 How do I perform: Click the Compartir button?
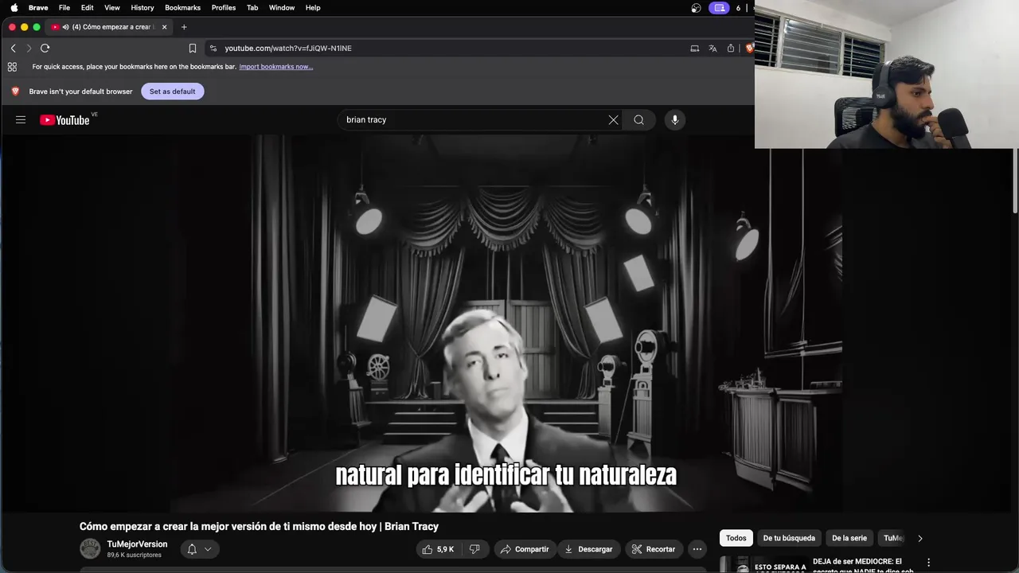[525, 549]
